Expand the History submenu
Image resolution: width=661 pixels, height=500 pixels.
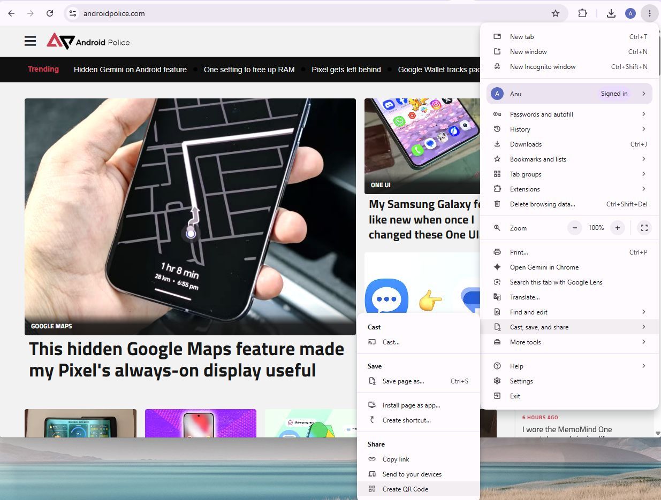(569, 129)
